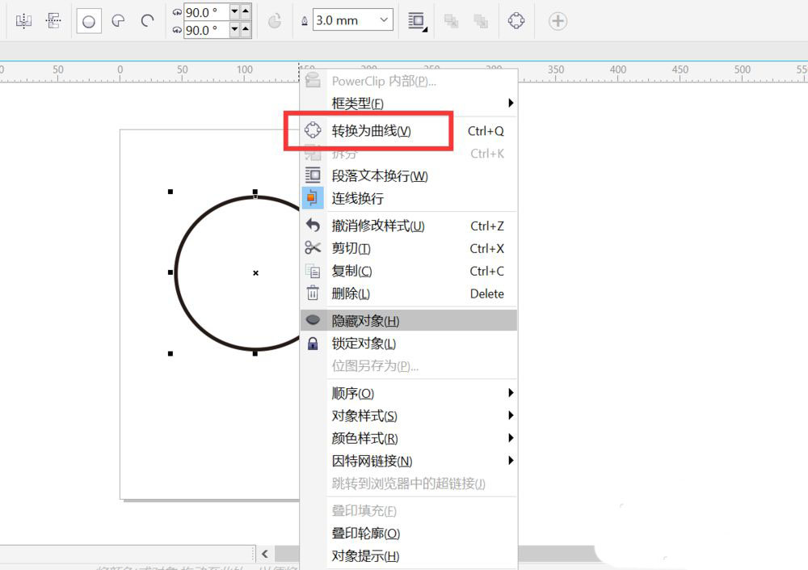Click the lock icon beside 锁定对象
This screenshot has width=808, height=570.
pyautogui.click(x=313, y=344)
